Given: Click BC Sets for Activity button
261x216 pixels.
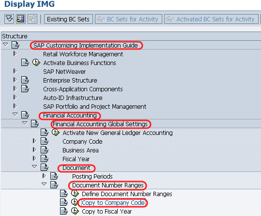Looking at the screenshot, I should point(128,19).
